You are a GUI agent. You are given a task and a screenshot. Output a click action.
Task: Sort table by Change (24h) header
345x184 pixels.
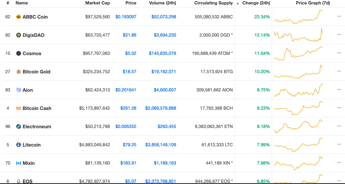256,3
